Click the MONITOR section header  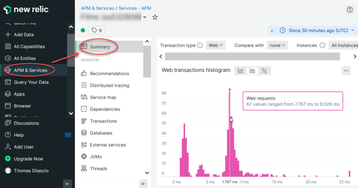pyautogui.click(x=90, y=60)
